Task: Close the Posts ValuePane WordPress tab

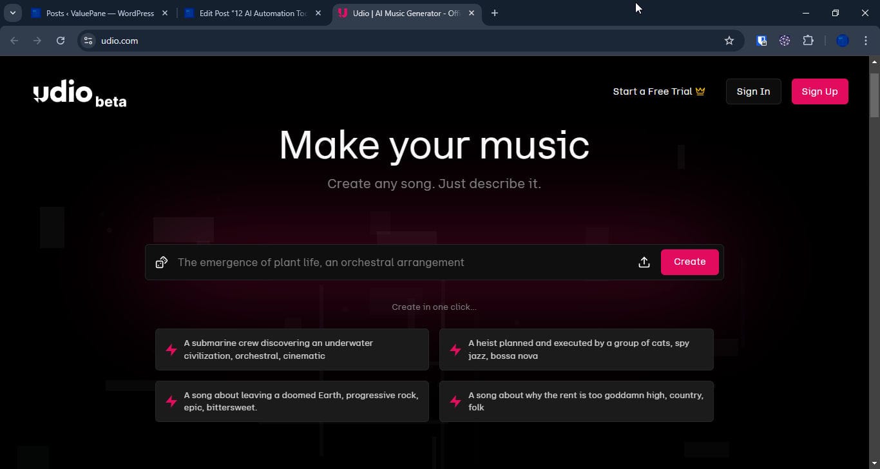Action: tap(165, 13)
